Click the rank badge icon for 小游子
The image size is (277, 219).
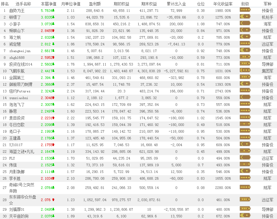click(x=245, y=23)
